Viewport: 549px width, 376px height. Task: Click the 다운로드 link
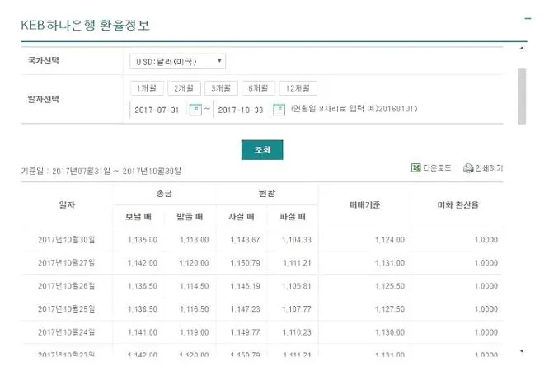tap(437, 168)
